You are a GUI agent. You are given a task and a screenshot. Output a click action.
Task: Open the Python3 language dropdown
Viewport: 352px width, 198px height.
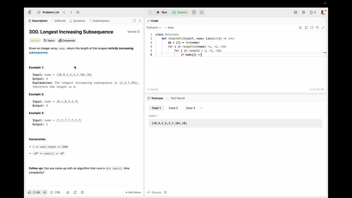click(154, 28)
